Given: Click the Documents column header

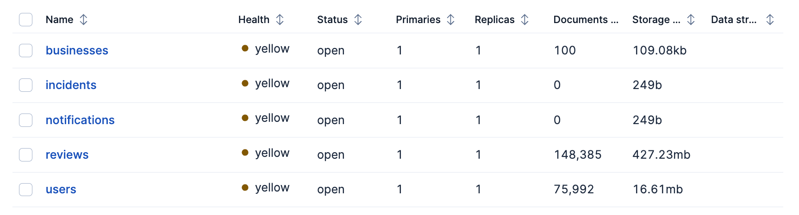Looking at the screenshot, I should 586,19.
